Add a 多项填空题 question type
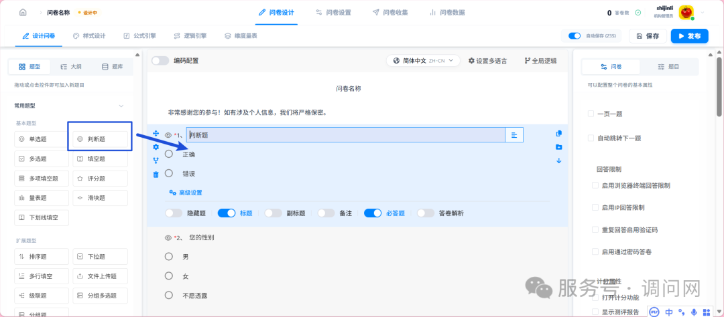 pyautogui.click(x=42, y=179)
